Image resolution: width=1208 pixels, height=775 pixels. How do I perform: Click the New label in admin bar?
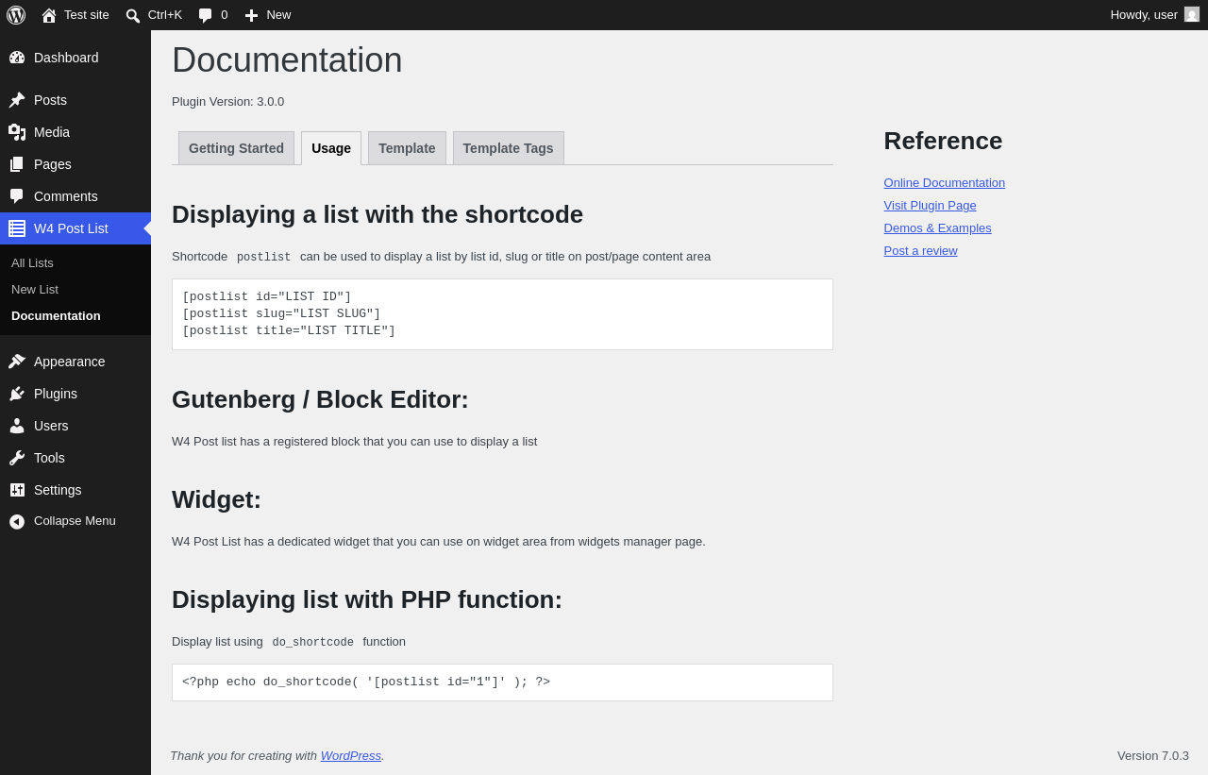tap(278, 15)
